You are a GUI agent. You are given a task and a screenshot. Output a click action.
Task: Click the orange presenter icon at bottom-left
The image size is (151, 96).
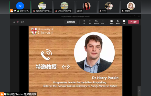point(2,94)
